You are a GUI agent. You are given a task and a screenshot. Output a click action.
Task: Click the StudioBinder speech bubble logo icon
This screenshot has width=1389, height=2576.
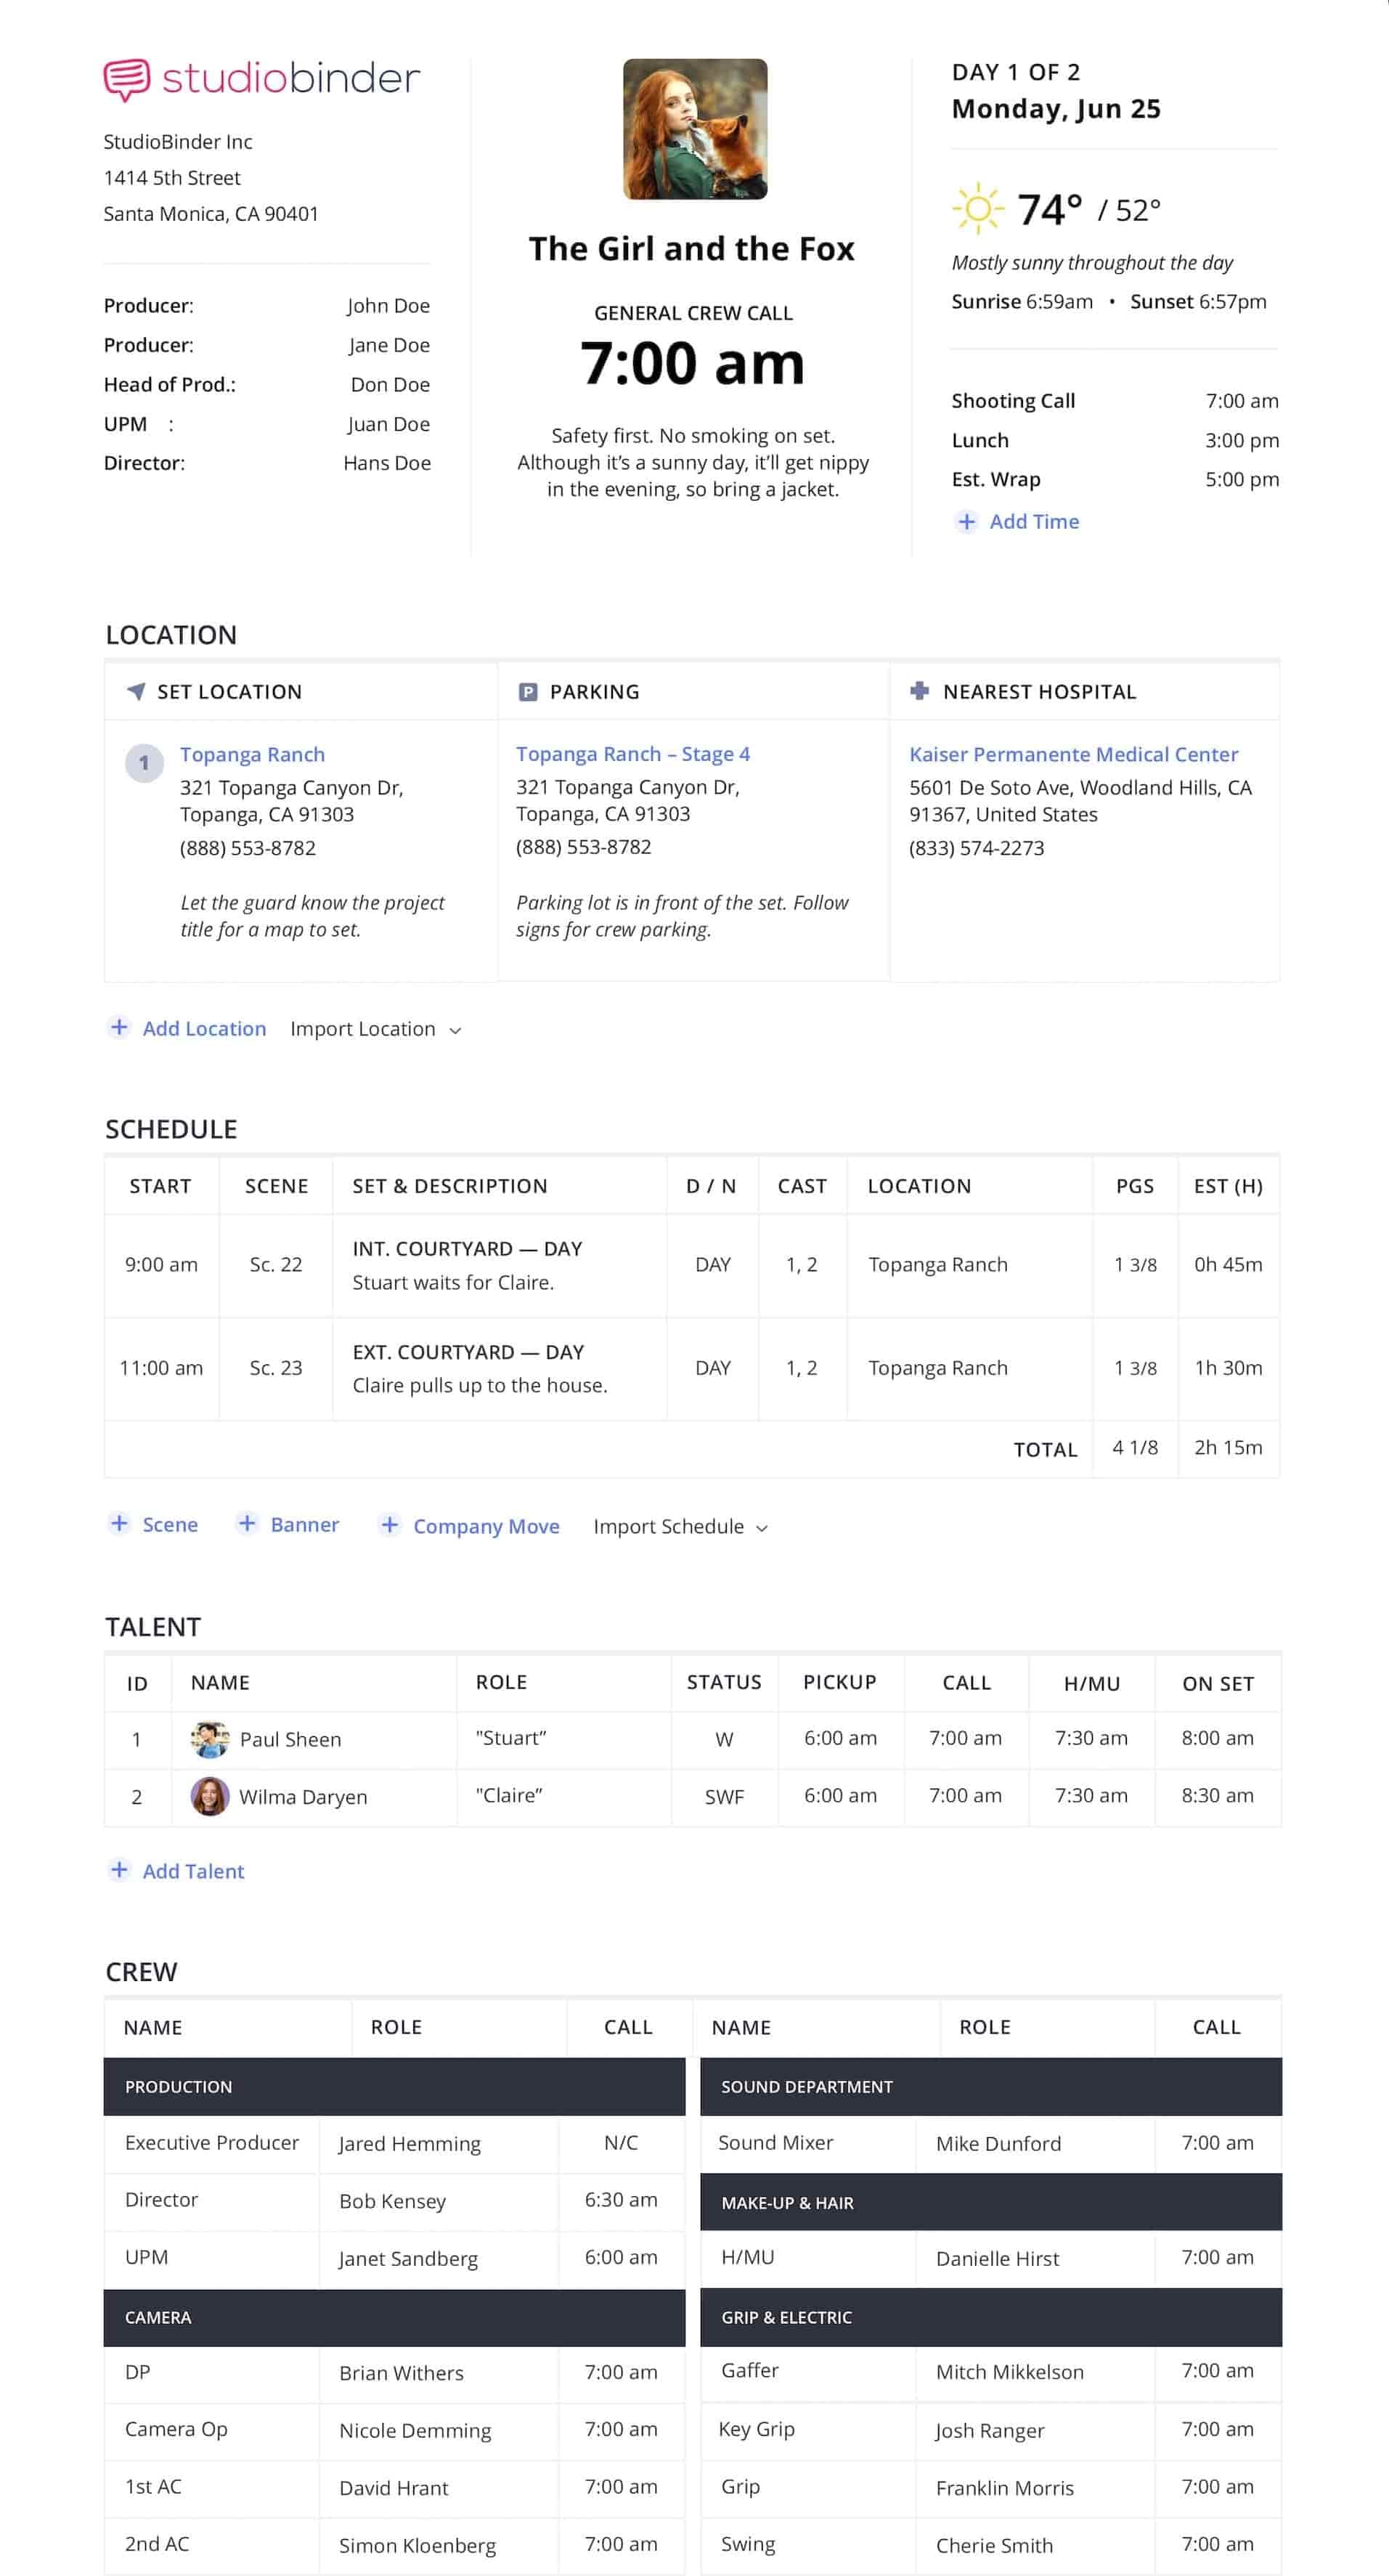click(x=126, y=79)
